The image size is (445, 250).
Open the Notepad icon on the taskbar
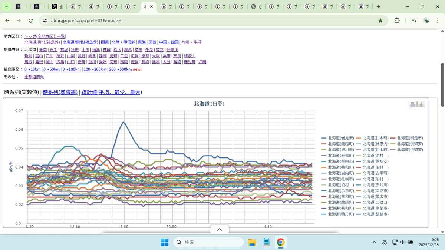tap(266, 242)
